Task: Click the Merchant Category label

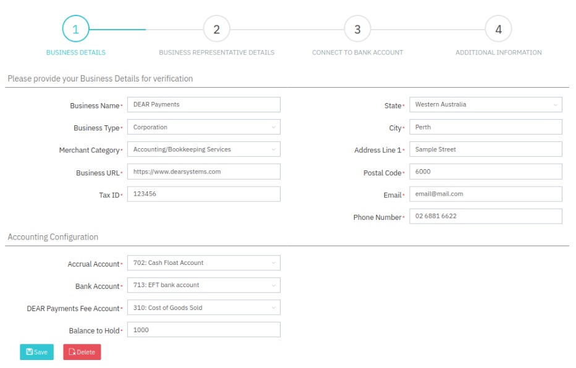Action: [89, 150]
